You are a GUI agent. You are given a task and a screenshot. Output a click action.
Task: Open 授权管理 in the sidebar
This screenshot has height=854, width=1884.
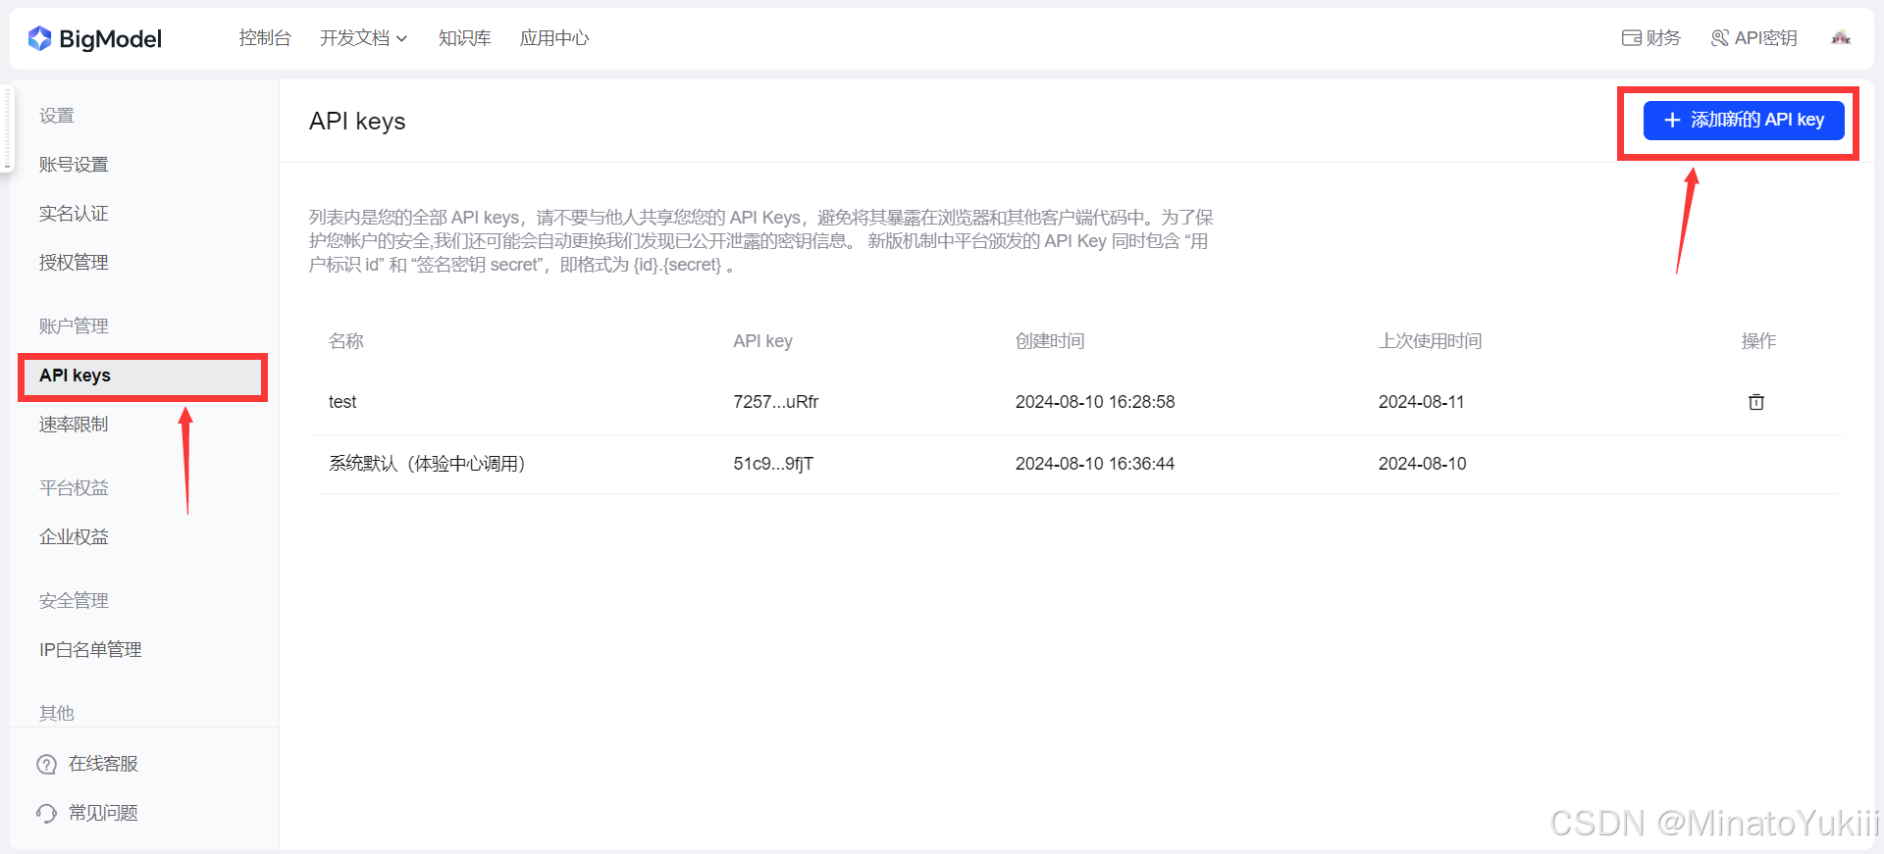click(74, 263)
